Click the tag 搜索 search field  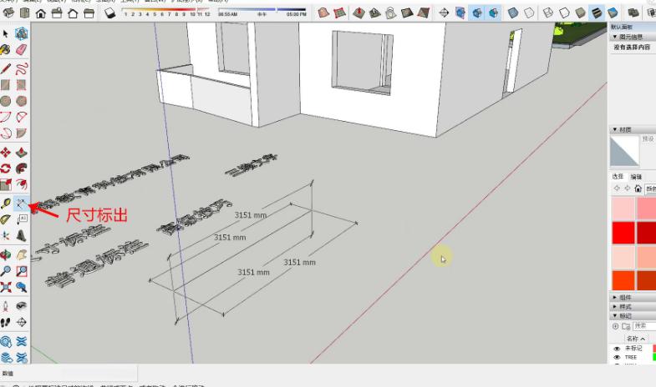[x=643, y=326]
